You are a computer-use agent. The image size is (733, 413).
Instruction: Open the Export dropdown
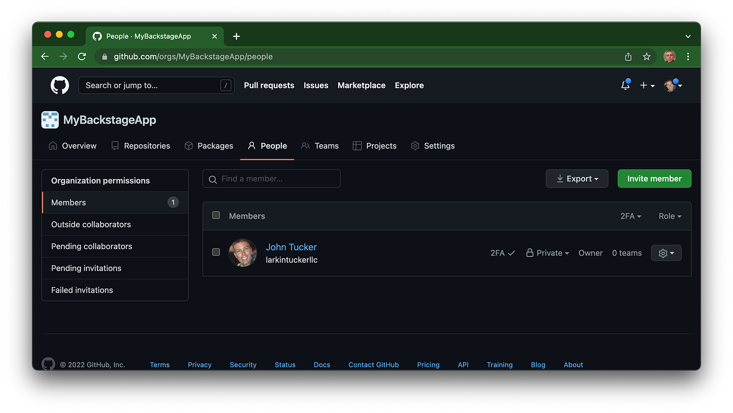577,179
